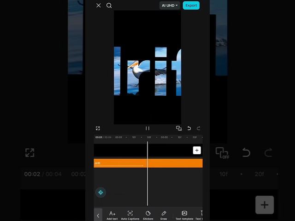Click the 00:03 marker on the ruler
295x221 pixels.
(164, 137)
